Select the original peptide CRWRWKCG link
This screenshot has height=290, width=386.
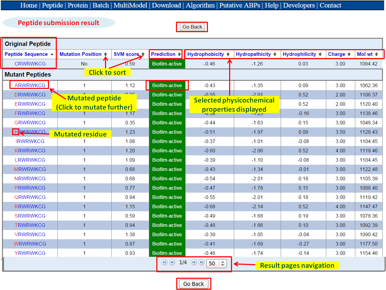(30, 64)
